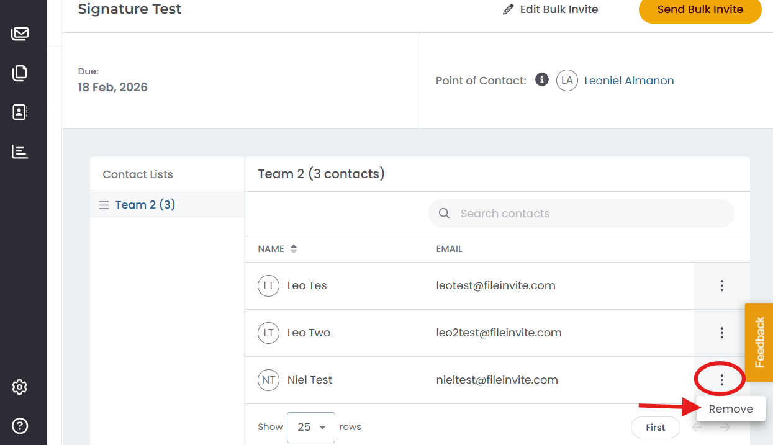Open three-dot menu for Leo Two
This screenshot has width=773, height=445.
click(x=721, y=333)
